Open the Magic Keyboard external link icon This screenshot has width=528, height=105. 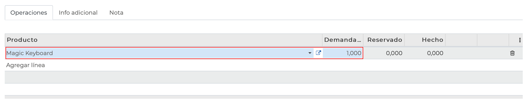pyautogui.click(x=318, y=53)
